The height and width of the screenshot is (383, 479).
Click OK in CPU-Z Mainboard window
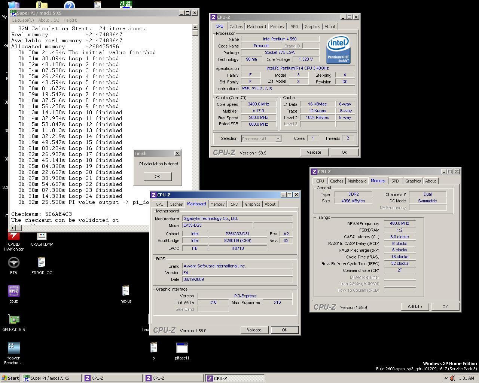click(284, 330)
